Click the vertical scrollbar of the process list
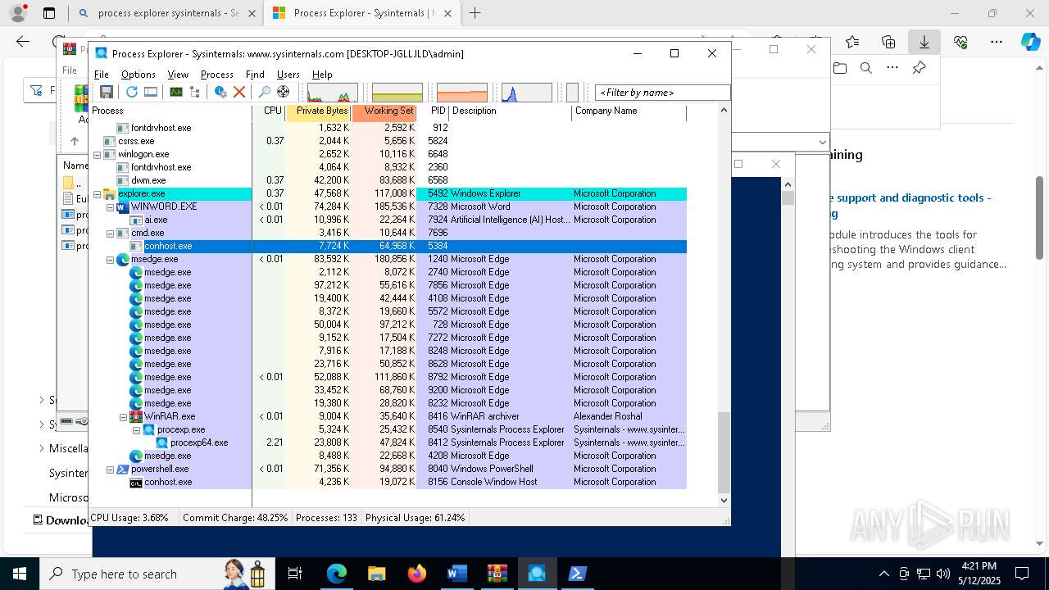The height and width of the screenshot is (590, 1049). (x=724, y=452)
